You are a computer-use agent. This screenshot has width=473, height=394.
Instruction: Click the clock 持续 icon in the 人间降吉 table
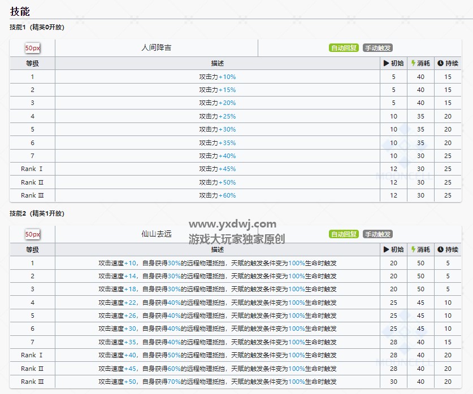pos(440,63)
